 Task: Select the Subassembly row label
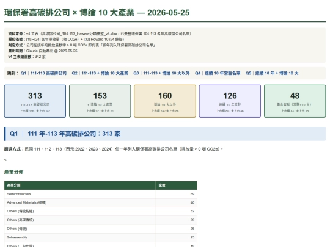click(17, 237)
